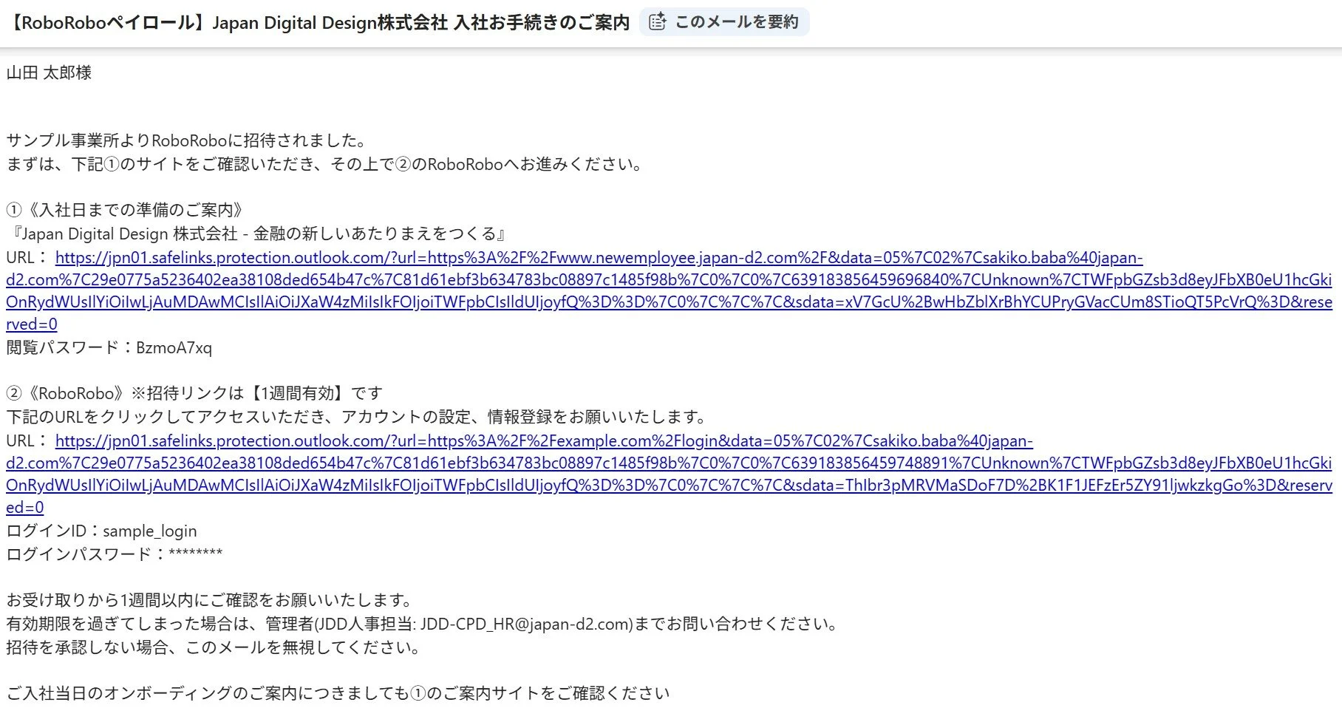The width and height of the screenshot is (1342, 708).
Task: Click the ②《RoboRobo》 invitation link heading
Action: (194, 393)
